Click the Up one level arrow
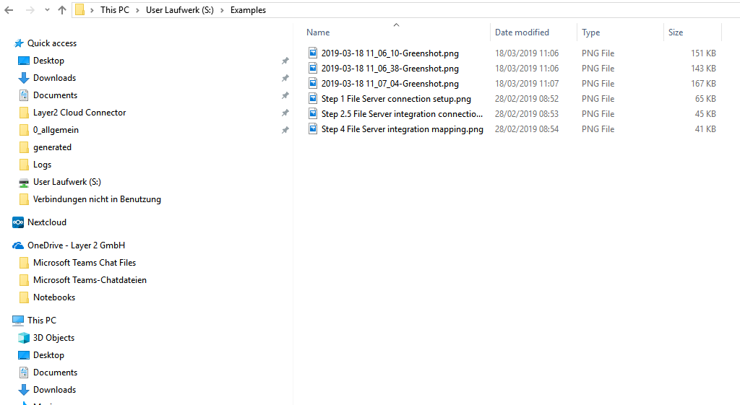This screenshot has height=405, width=740. tap(62, 10)
